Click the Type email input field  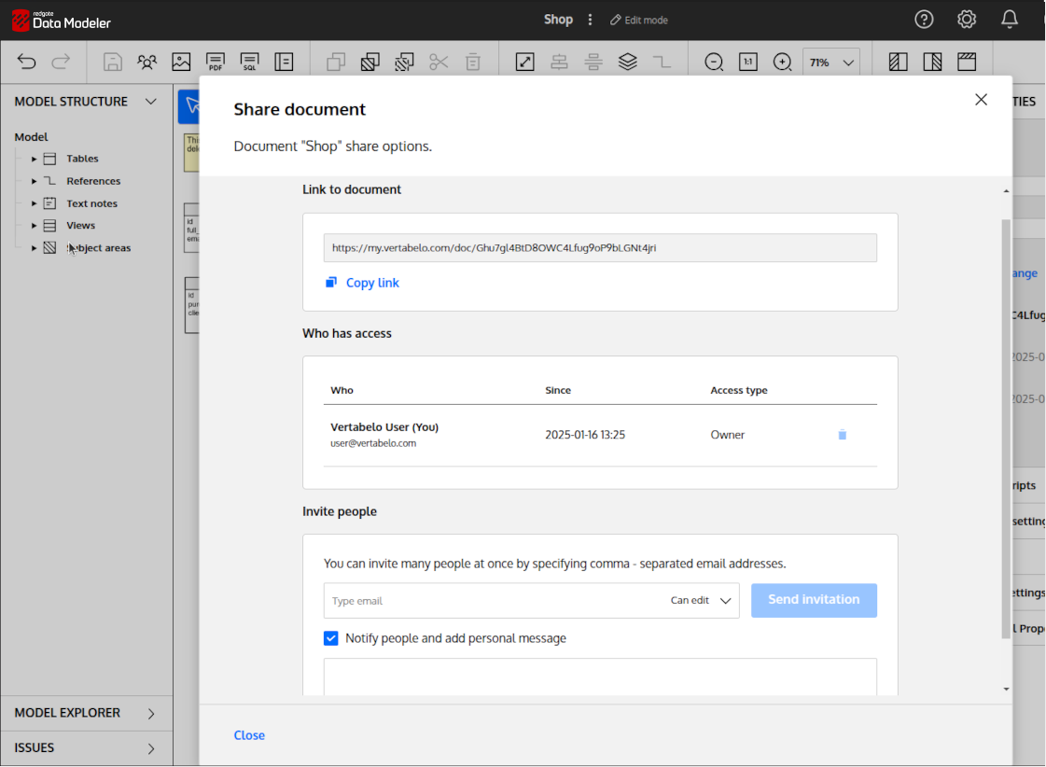point(420,600)
